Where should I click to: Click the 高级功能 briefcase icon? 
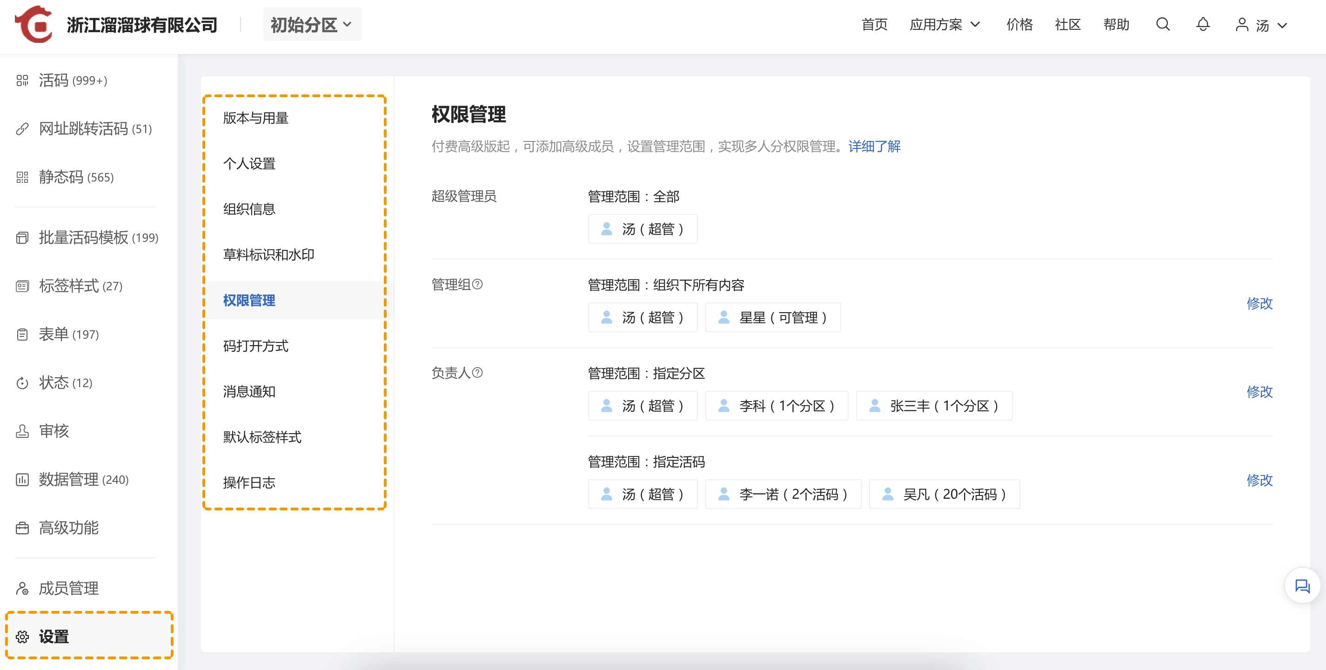(x=22, y=528)
